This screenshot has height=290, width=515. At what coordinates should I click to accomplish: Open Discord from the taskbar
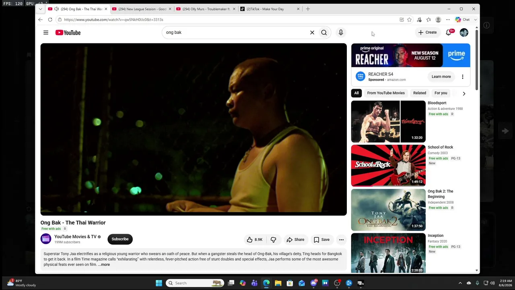[313, 283]
